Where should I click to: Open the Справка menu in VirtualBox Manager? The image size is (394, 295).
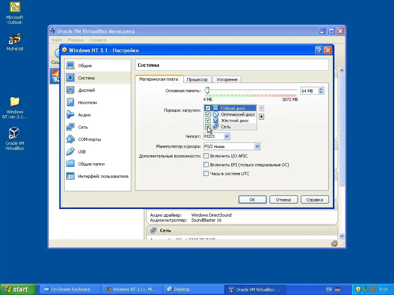click(x=97, y=40)
